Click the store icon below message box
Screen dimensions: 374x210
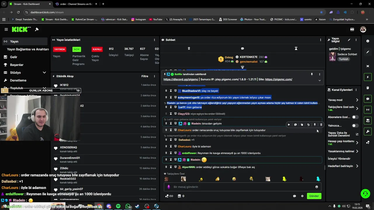click(x=179, y=196)
